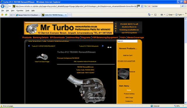This screenshot has width=187, height=108.
Task: Click the T3/T4 adaptor product thumbnail
Action: 123,74
